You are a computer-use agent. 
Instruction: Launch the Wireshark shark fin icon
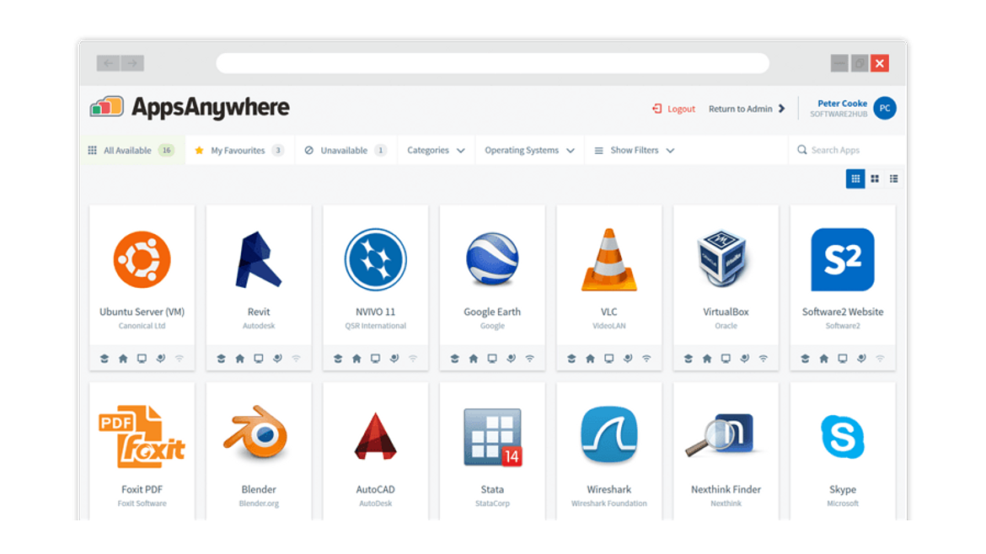point(608,434)
